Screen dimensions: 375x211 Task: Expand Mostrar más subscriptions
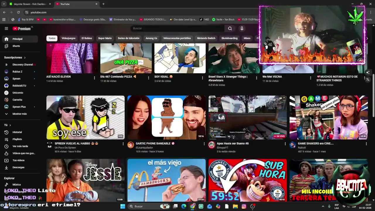tap(20, 114)
